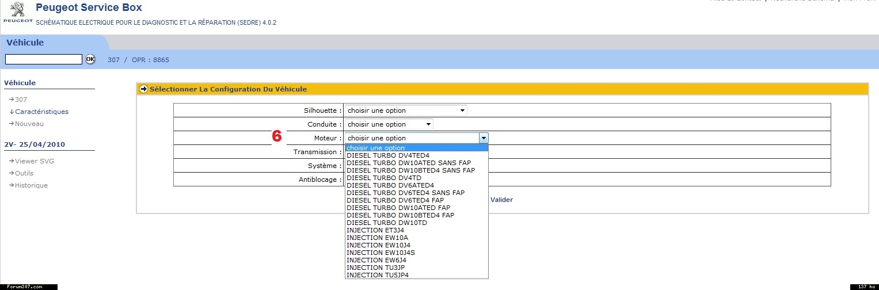Viewport: 879px width, 290px height.
Task: Click the Valider link
Action: [x=501, y=200]
